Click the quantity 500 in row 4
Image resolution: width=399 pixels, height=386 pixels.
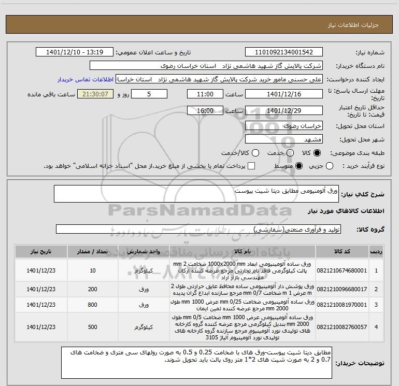click(x=93, y=327)
